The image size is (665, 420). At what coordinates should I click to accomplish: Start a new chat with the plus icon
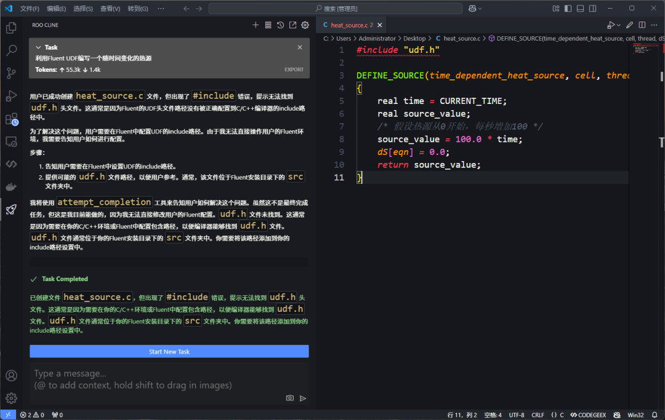click(x=256, y=25)
